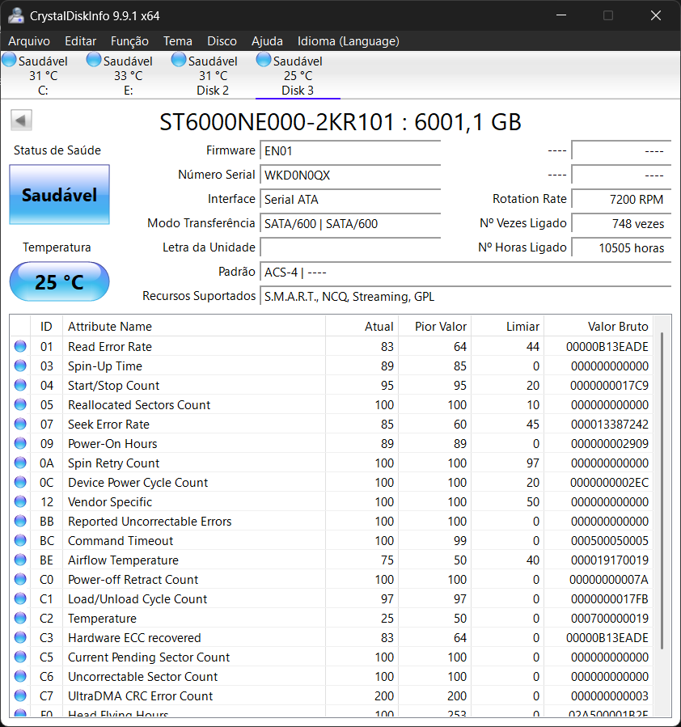Click raw value 000013387242 of Seek Error Rate
The width and height of the screenshot is (681, 727).
(610, 425)
